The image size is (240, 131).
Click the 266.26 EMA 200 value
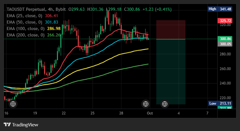coord(54,35)
